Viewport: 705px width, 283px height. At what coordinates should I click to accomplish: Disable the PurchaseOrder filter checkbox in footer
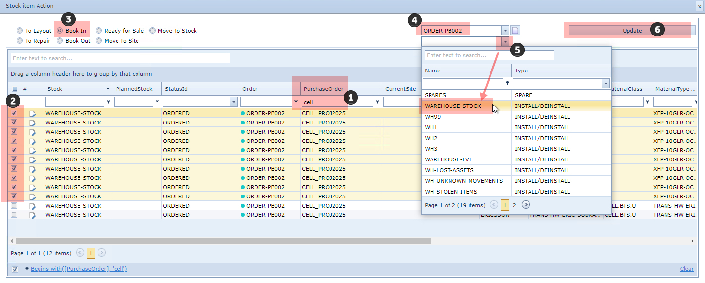tap(15, 269)
